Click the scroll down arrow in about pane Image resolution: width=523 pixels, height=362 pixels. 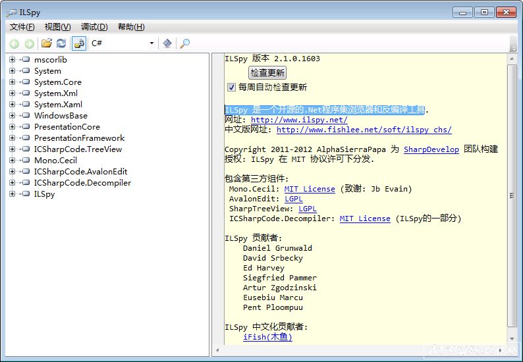point(512,339)
